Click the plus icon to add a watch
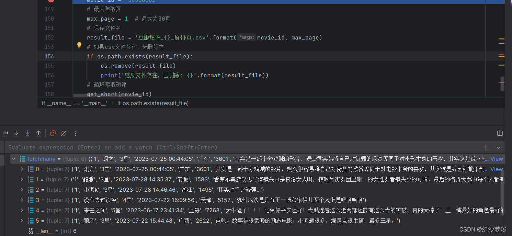 486,147
